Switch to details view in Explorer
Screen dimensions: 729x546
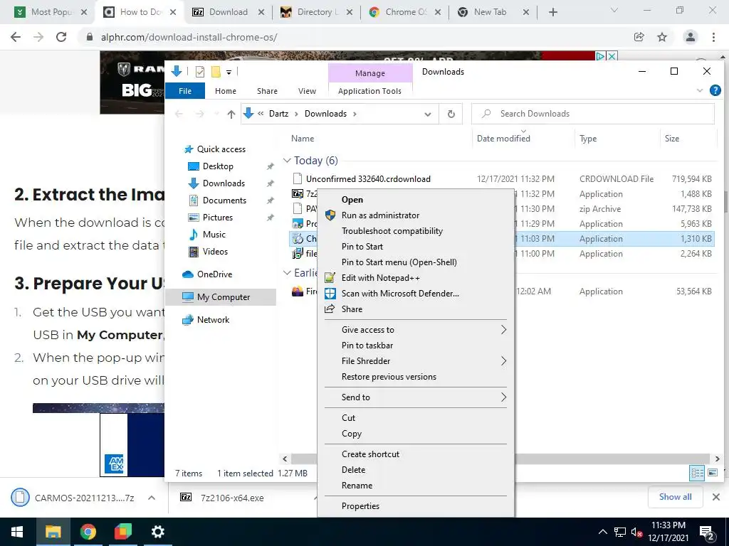[x=698, y=473]
